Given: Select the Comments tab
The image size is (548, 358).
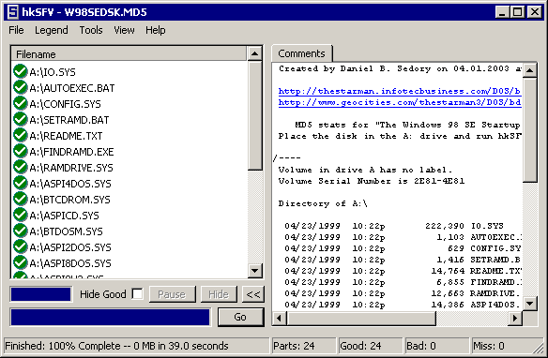Looking at the screenshot, I should tap(301, 53).
